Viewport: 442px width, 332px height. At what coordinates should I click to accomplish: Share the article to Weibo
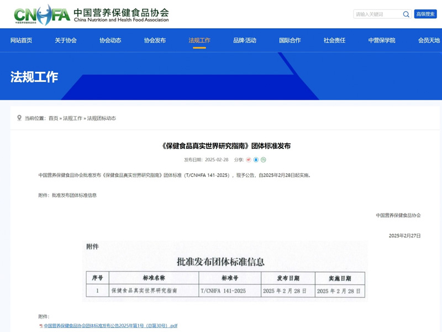tap(249, 160)
